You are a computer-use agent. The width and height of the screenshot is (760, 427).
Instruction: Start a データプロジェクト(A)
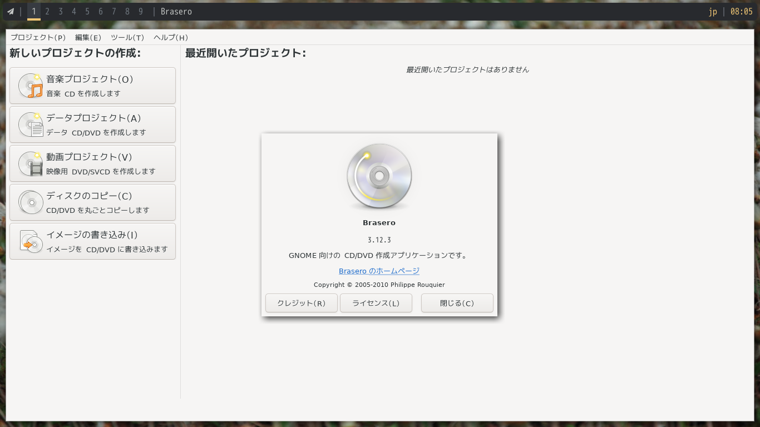pyautogui.click(x=92, y=125)
